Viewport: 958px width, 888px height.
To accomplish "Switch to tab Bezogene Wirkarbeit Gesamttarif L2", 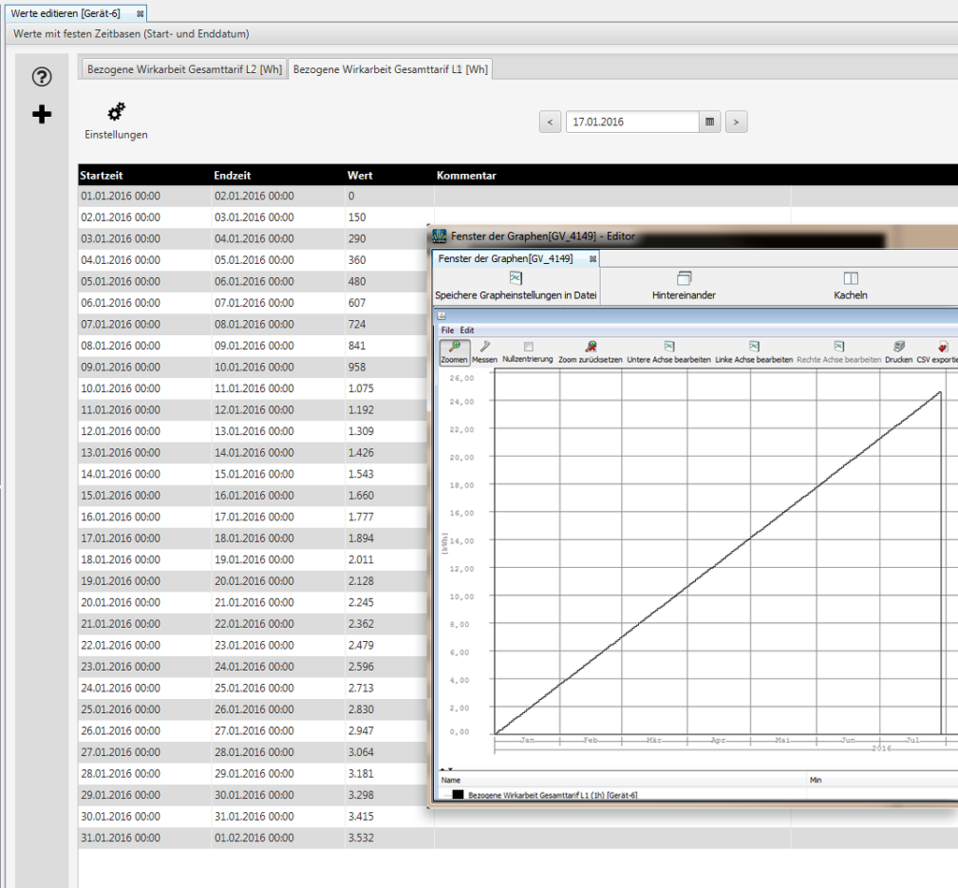I will 183,68.
